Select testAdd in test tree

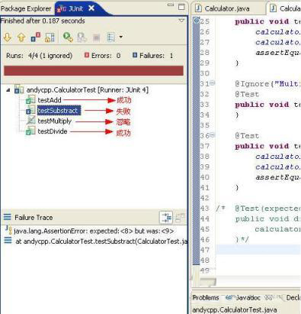coord(50,100)
